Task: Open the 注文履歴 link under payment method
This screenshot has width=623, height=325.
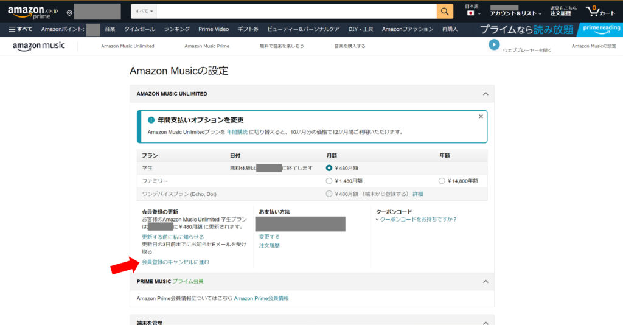Action: pos(269,246)
